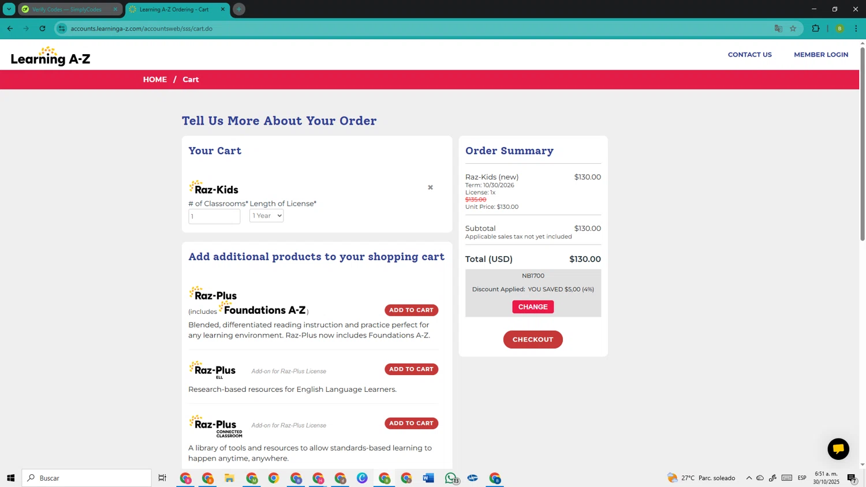Click the Raz-Plus Foundations A-Z logo

[x=248, y=301]
